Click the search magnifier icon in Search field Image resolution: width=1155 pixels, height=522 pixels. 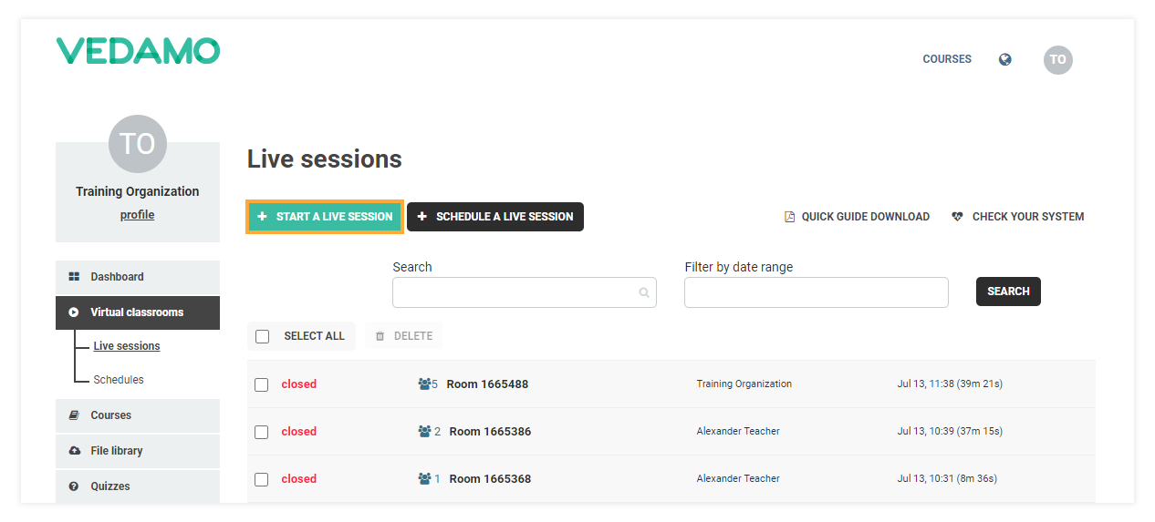point(644,293)
